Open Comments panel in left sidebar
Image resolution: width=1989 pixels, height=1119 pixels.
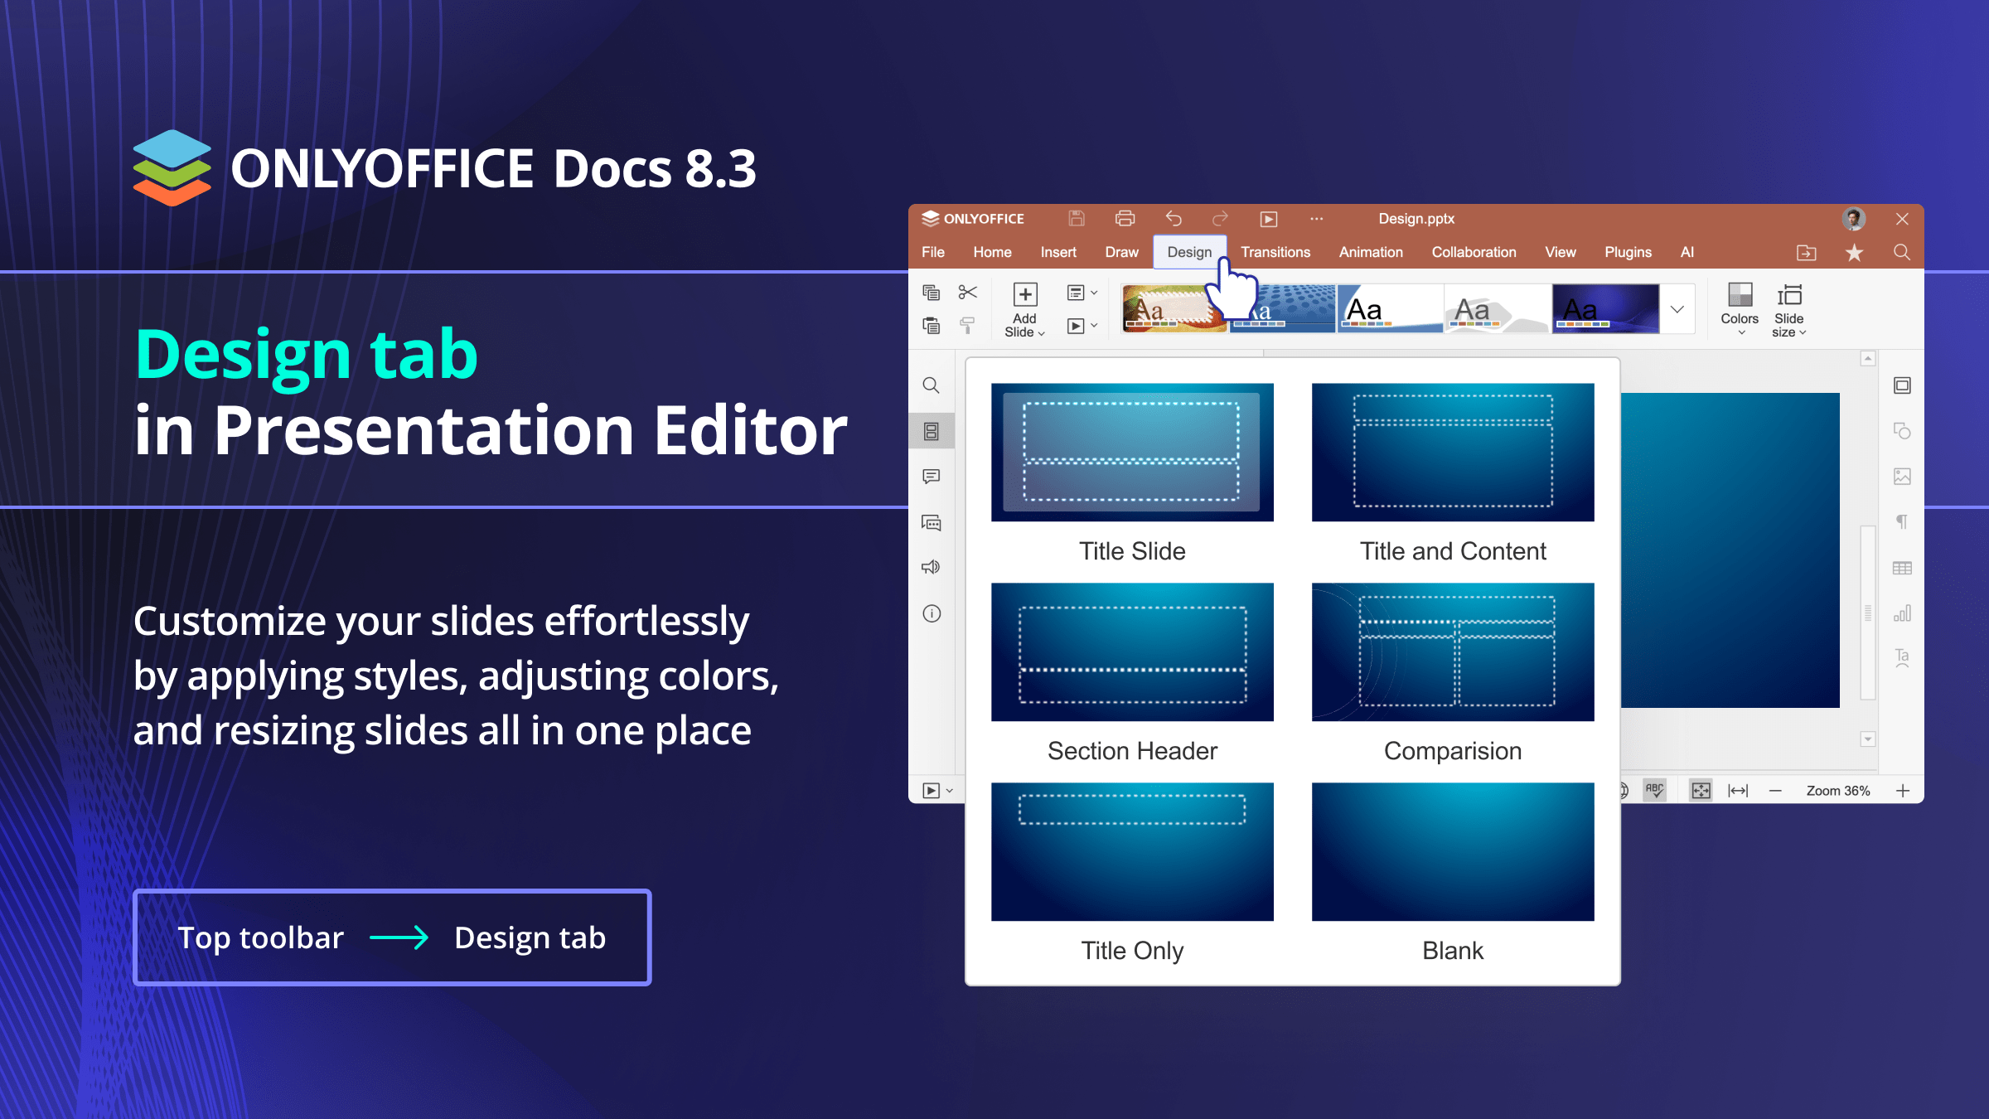click(x=932, y=477)
